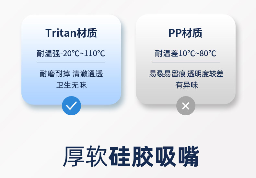Click the 耐温强-20℃~110℃ temperature text
Screen dimensions: 256x178
(71, 54)
